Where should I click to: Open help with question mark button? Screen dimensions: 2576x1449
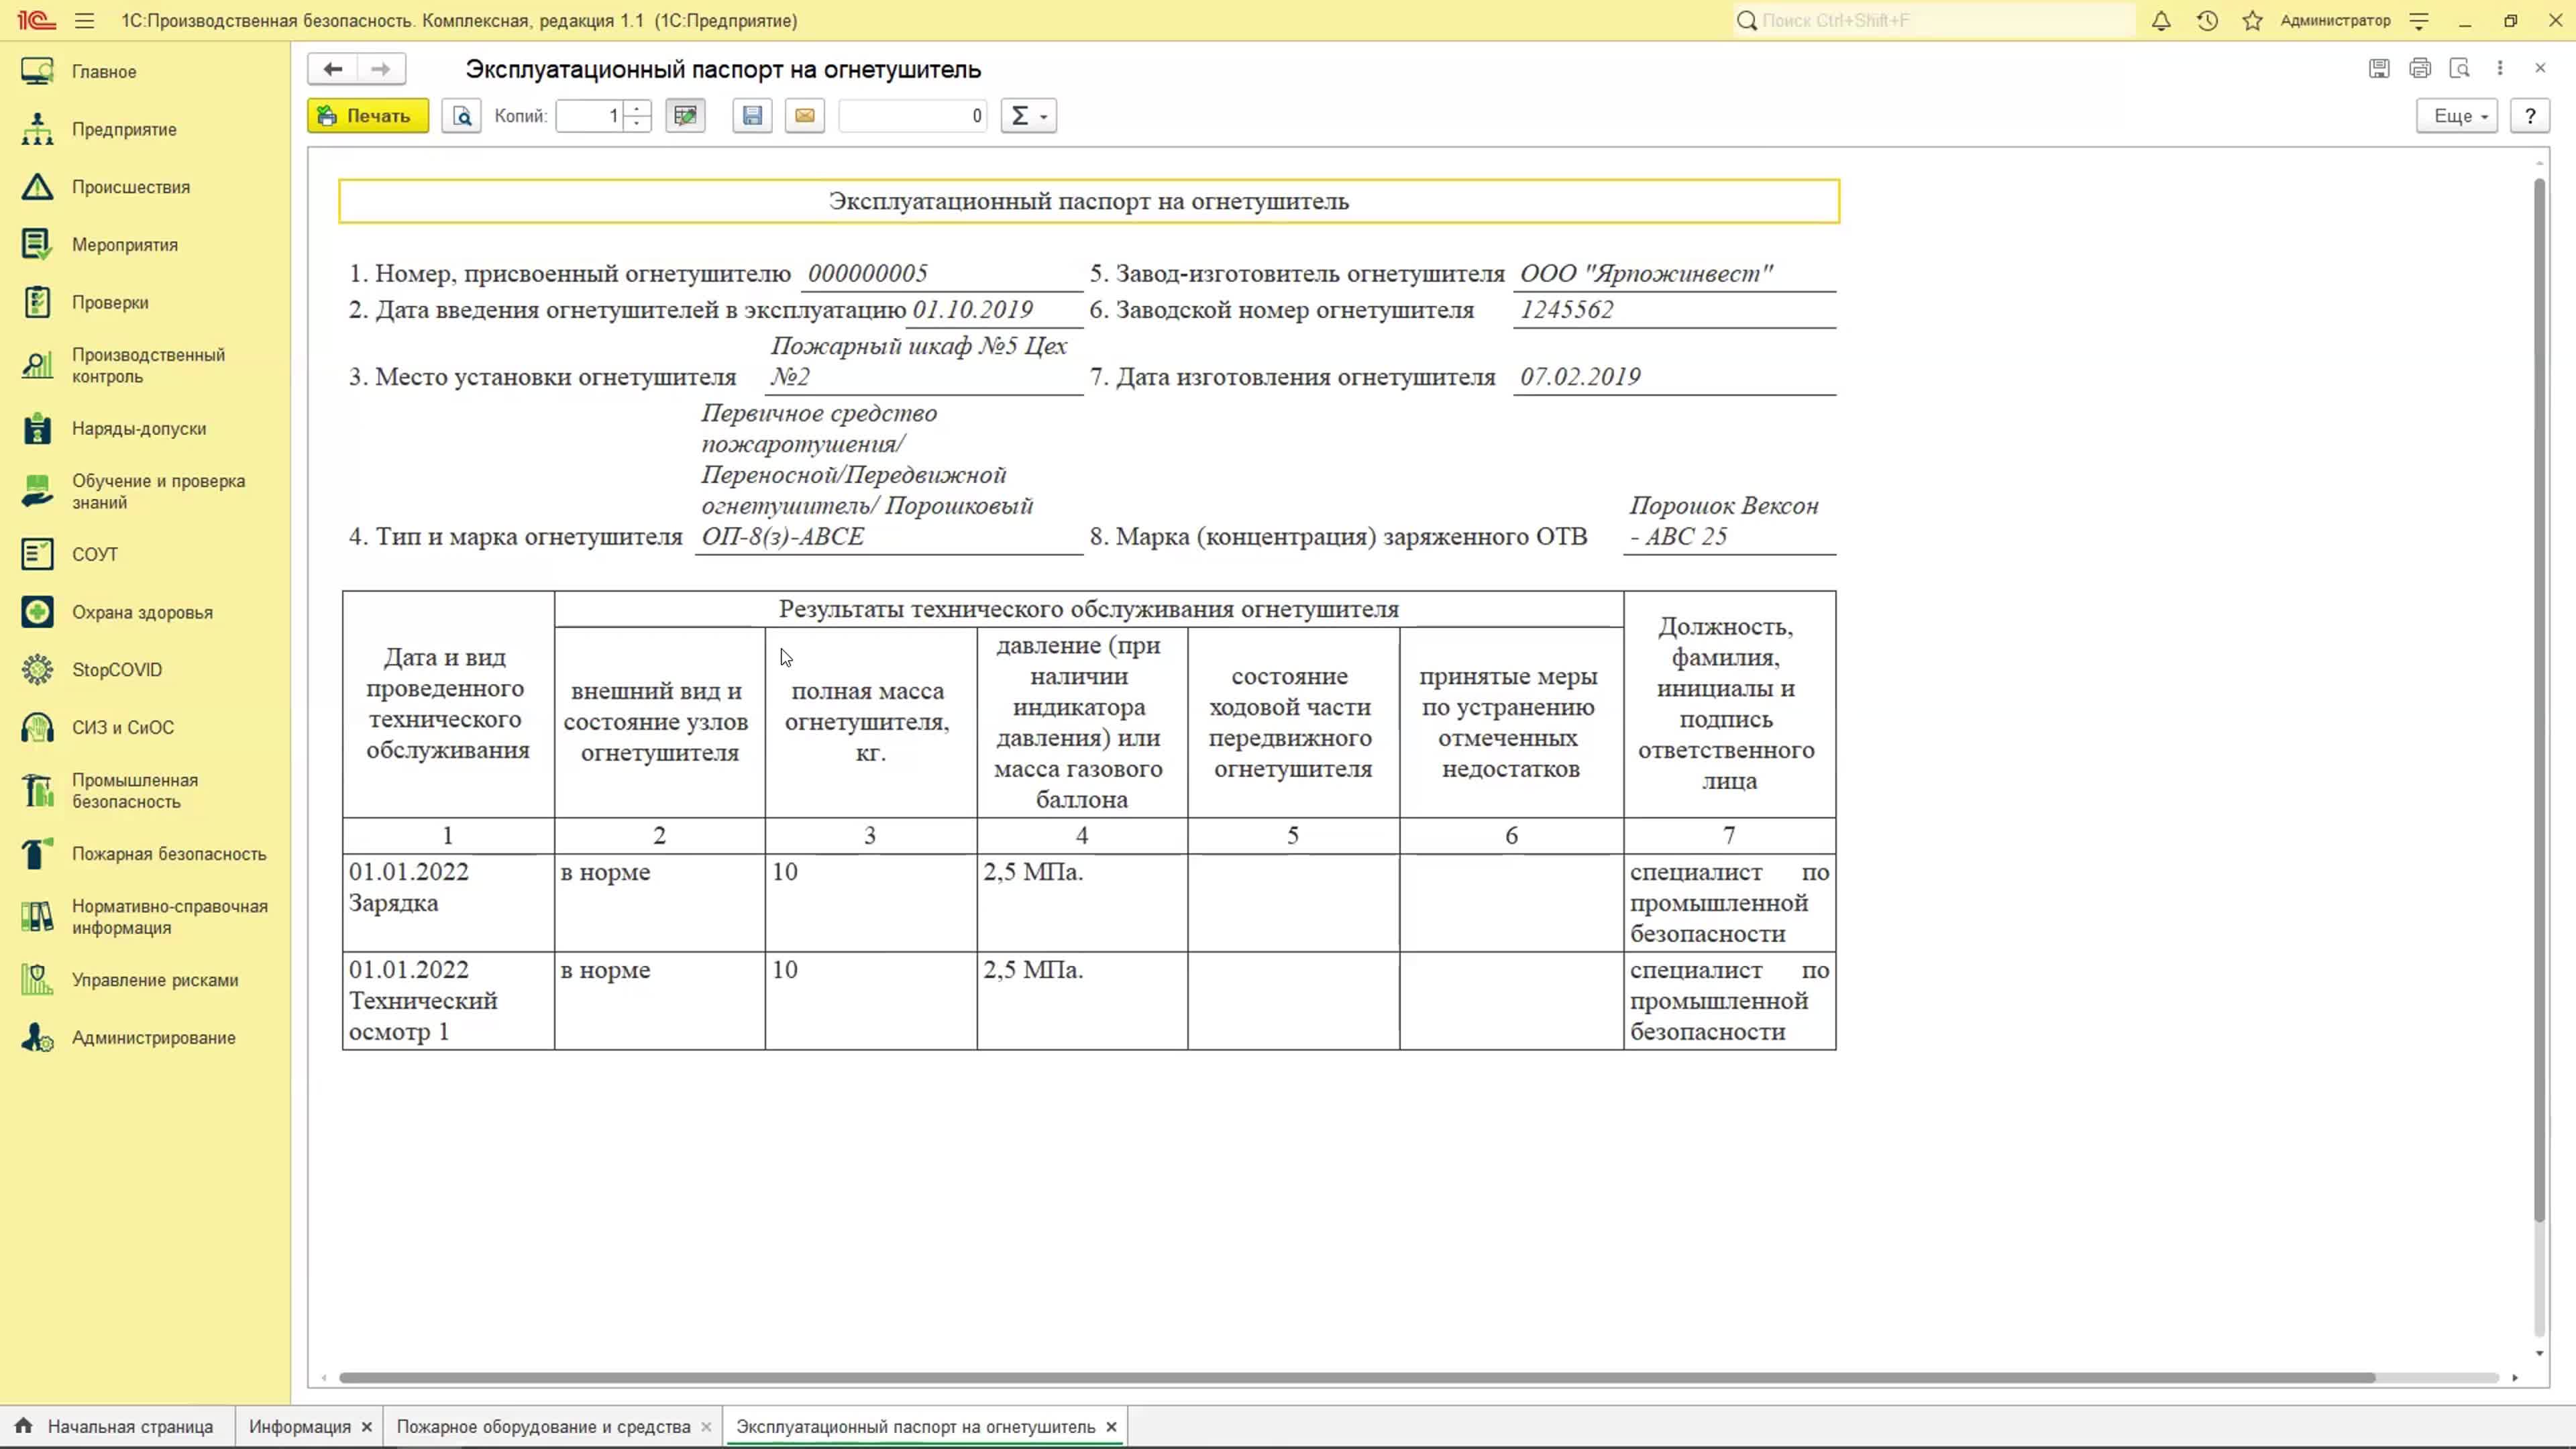pyautogui.click(x=2530, y=116)
